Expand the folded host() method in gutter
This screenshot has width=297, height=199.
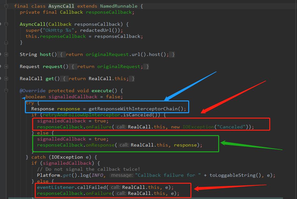pos(6,55)
